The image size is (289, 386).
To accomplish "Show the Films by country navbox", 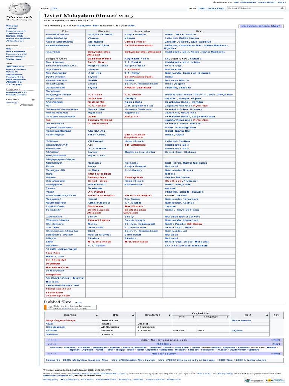I will pyautogui.click(x=275, y=354).
